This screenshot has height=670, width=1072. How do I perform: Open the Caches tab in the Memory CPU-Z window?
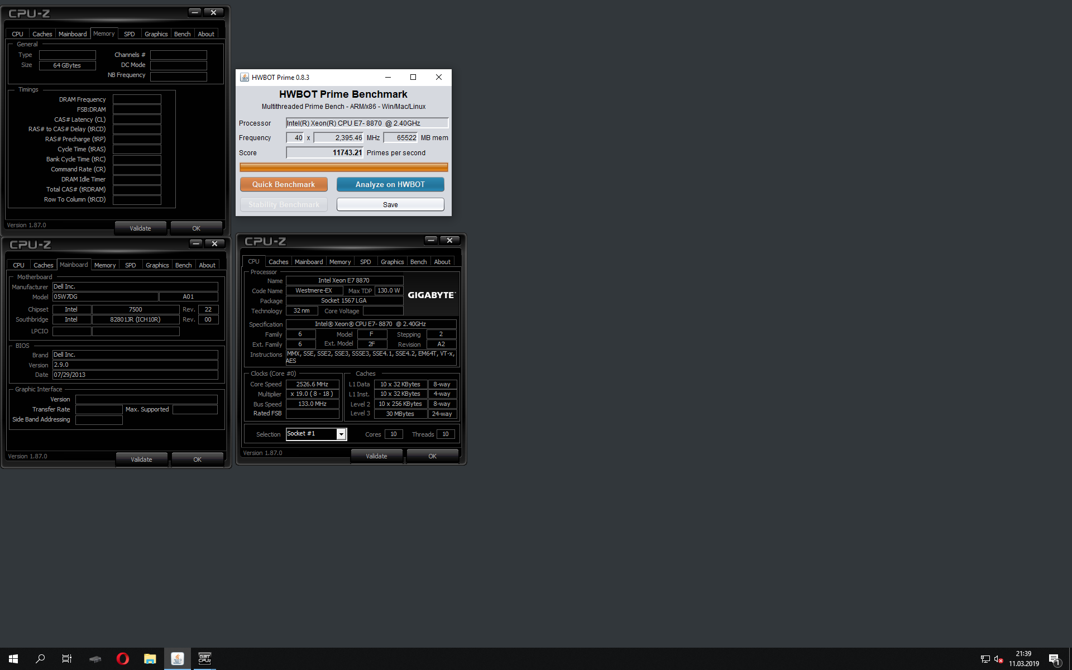(42, 34)
